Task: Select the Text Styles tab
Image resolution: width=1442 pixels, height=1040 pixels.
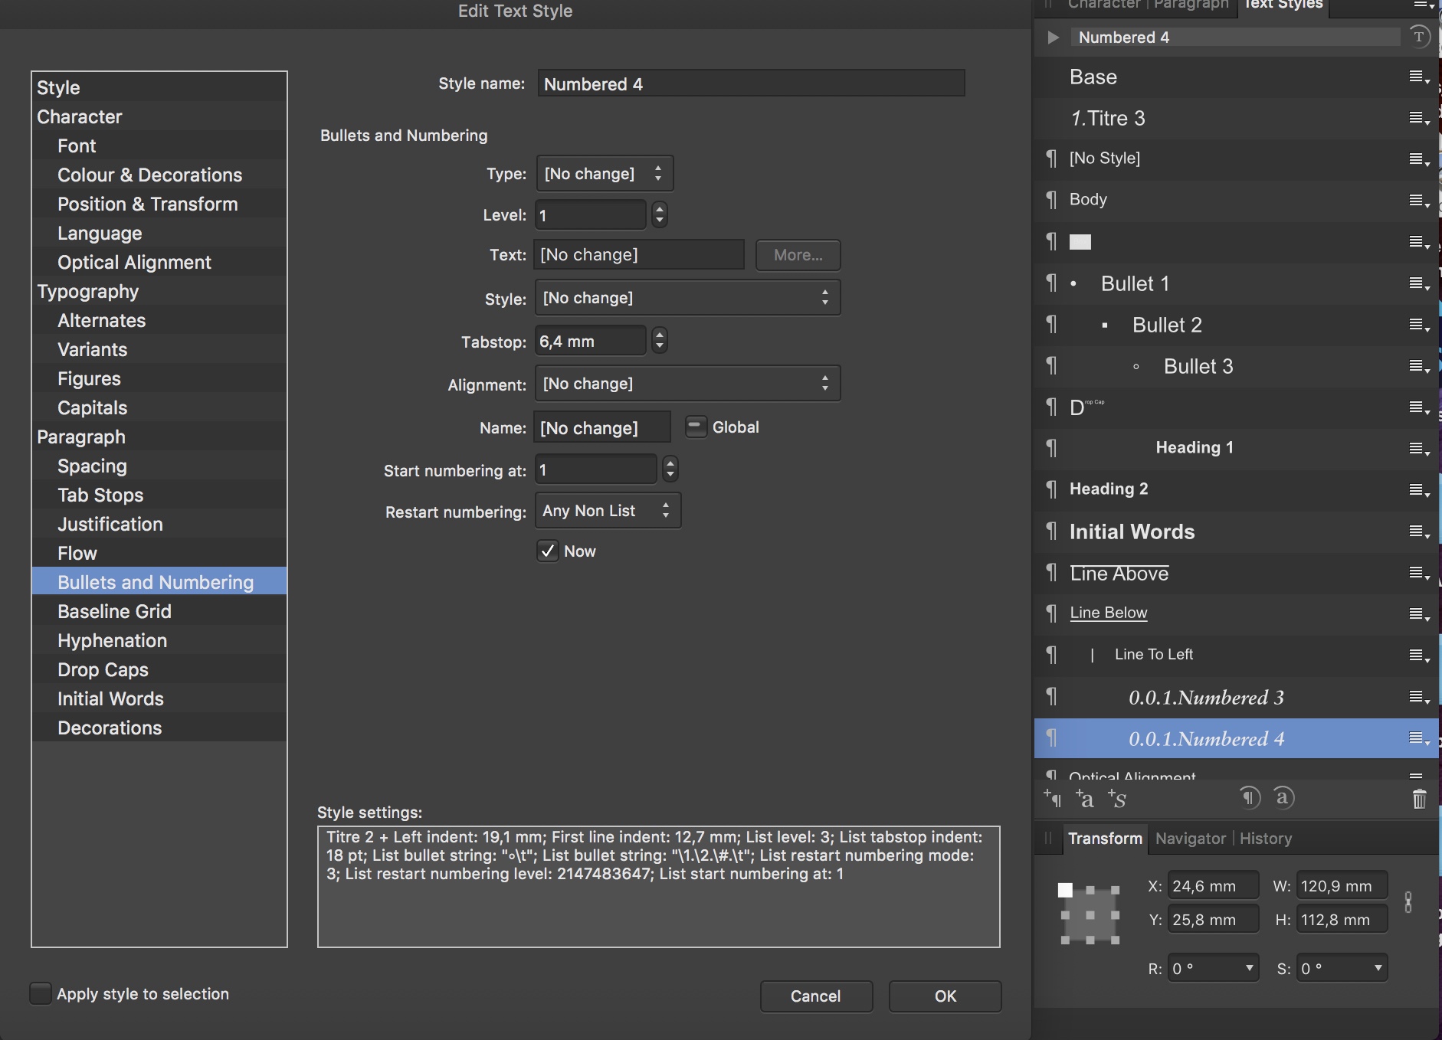Action: 1283,5
